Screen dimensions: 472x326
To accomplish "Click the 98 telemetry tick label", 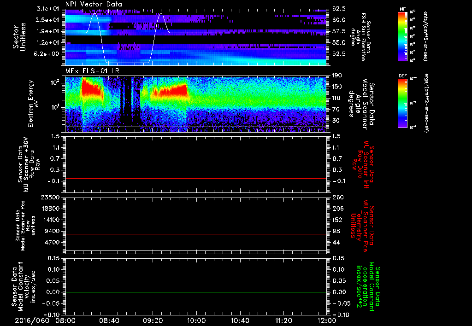I will [336, 231].
